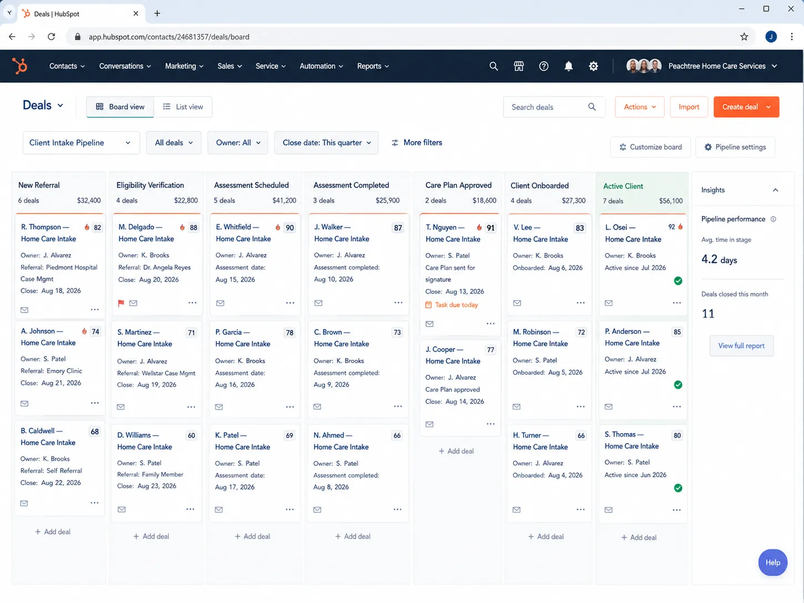
Task: Switch to List view
Action: 183,107
